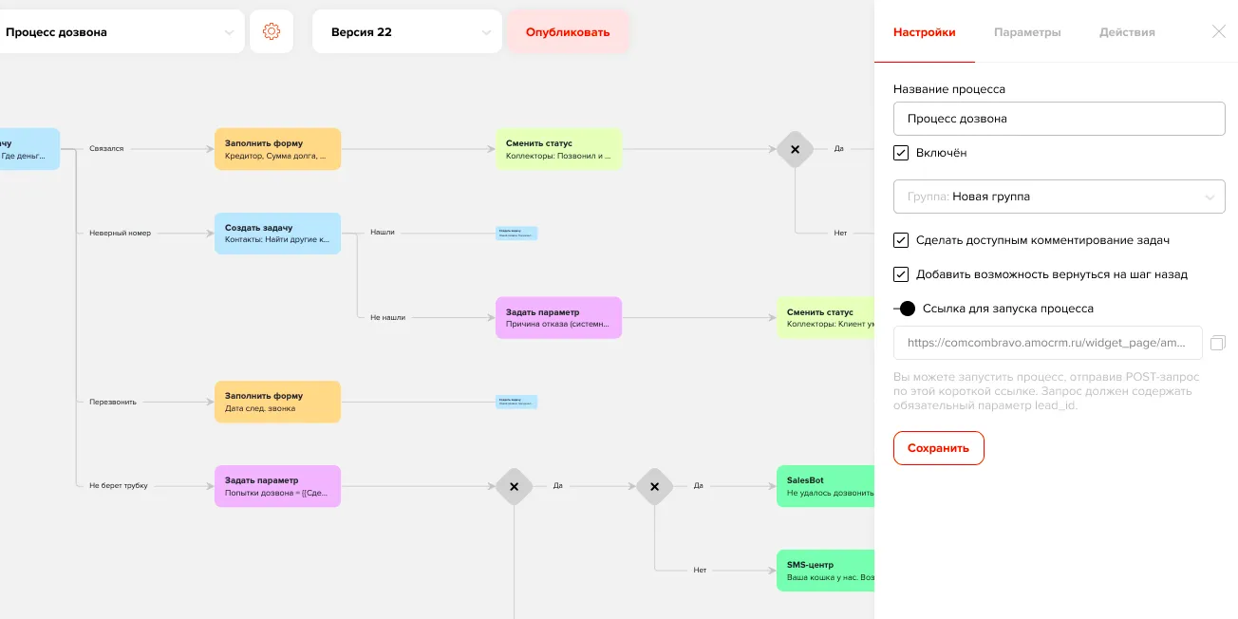
Task: Click condition diamond after Сменить статус
Action: 795,149
